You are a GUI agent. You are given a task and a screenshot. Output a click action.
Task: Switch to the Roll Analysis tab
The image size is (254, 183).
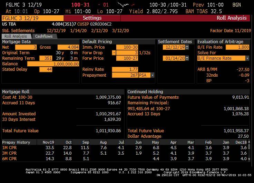(16, 36)
